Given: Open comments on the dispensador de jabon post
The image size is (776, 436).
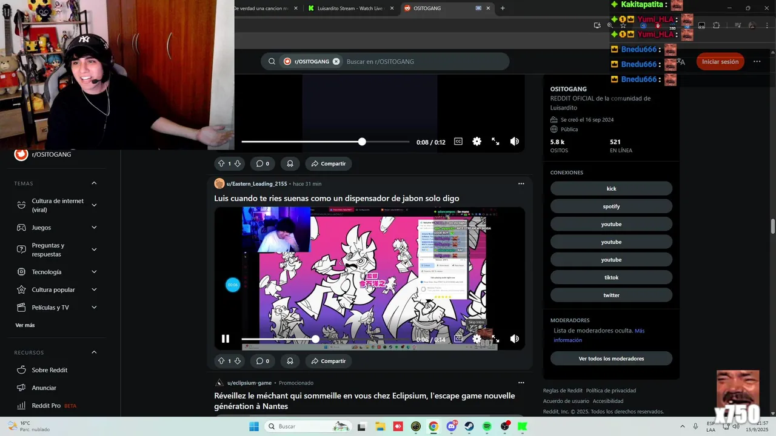Looking at the screenshot, I should 263,361.
